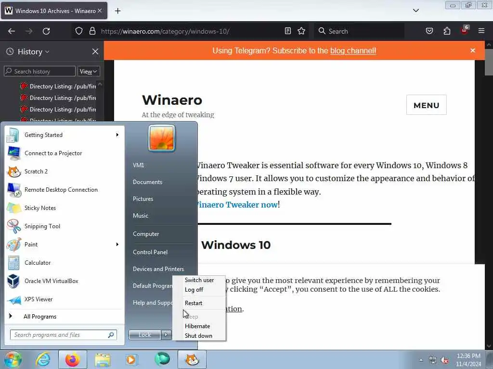Open third Directory Listing history entry
Viewport: 493px width, 369px height.
click(58, 110)
